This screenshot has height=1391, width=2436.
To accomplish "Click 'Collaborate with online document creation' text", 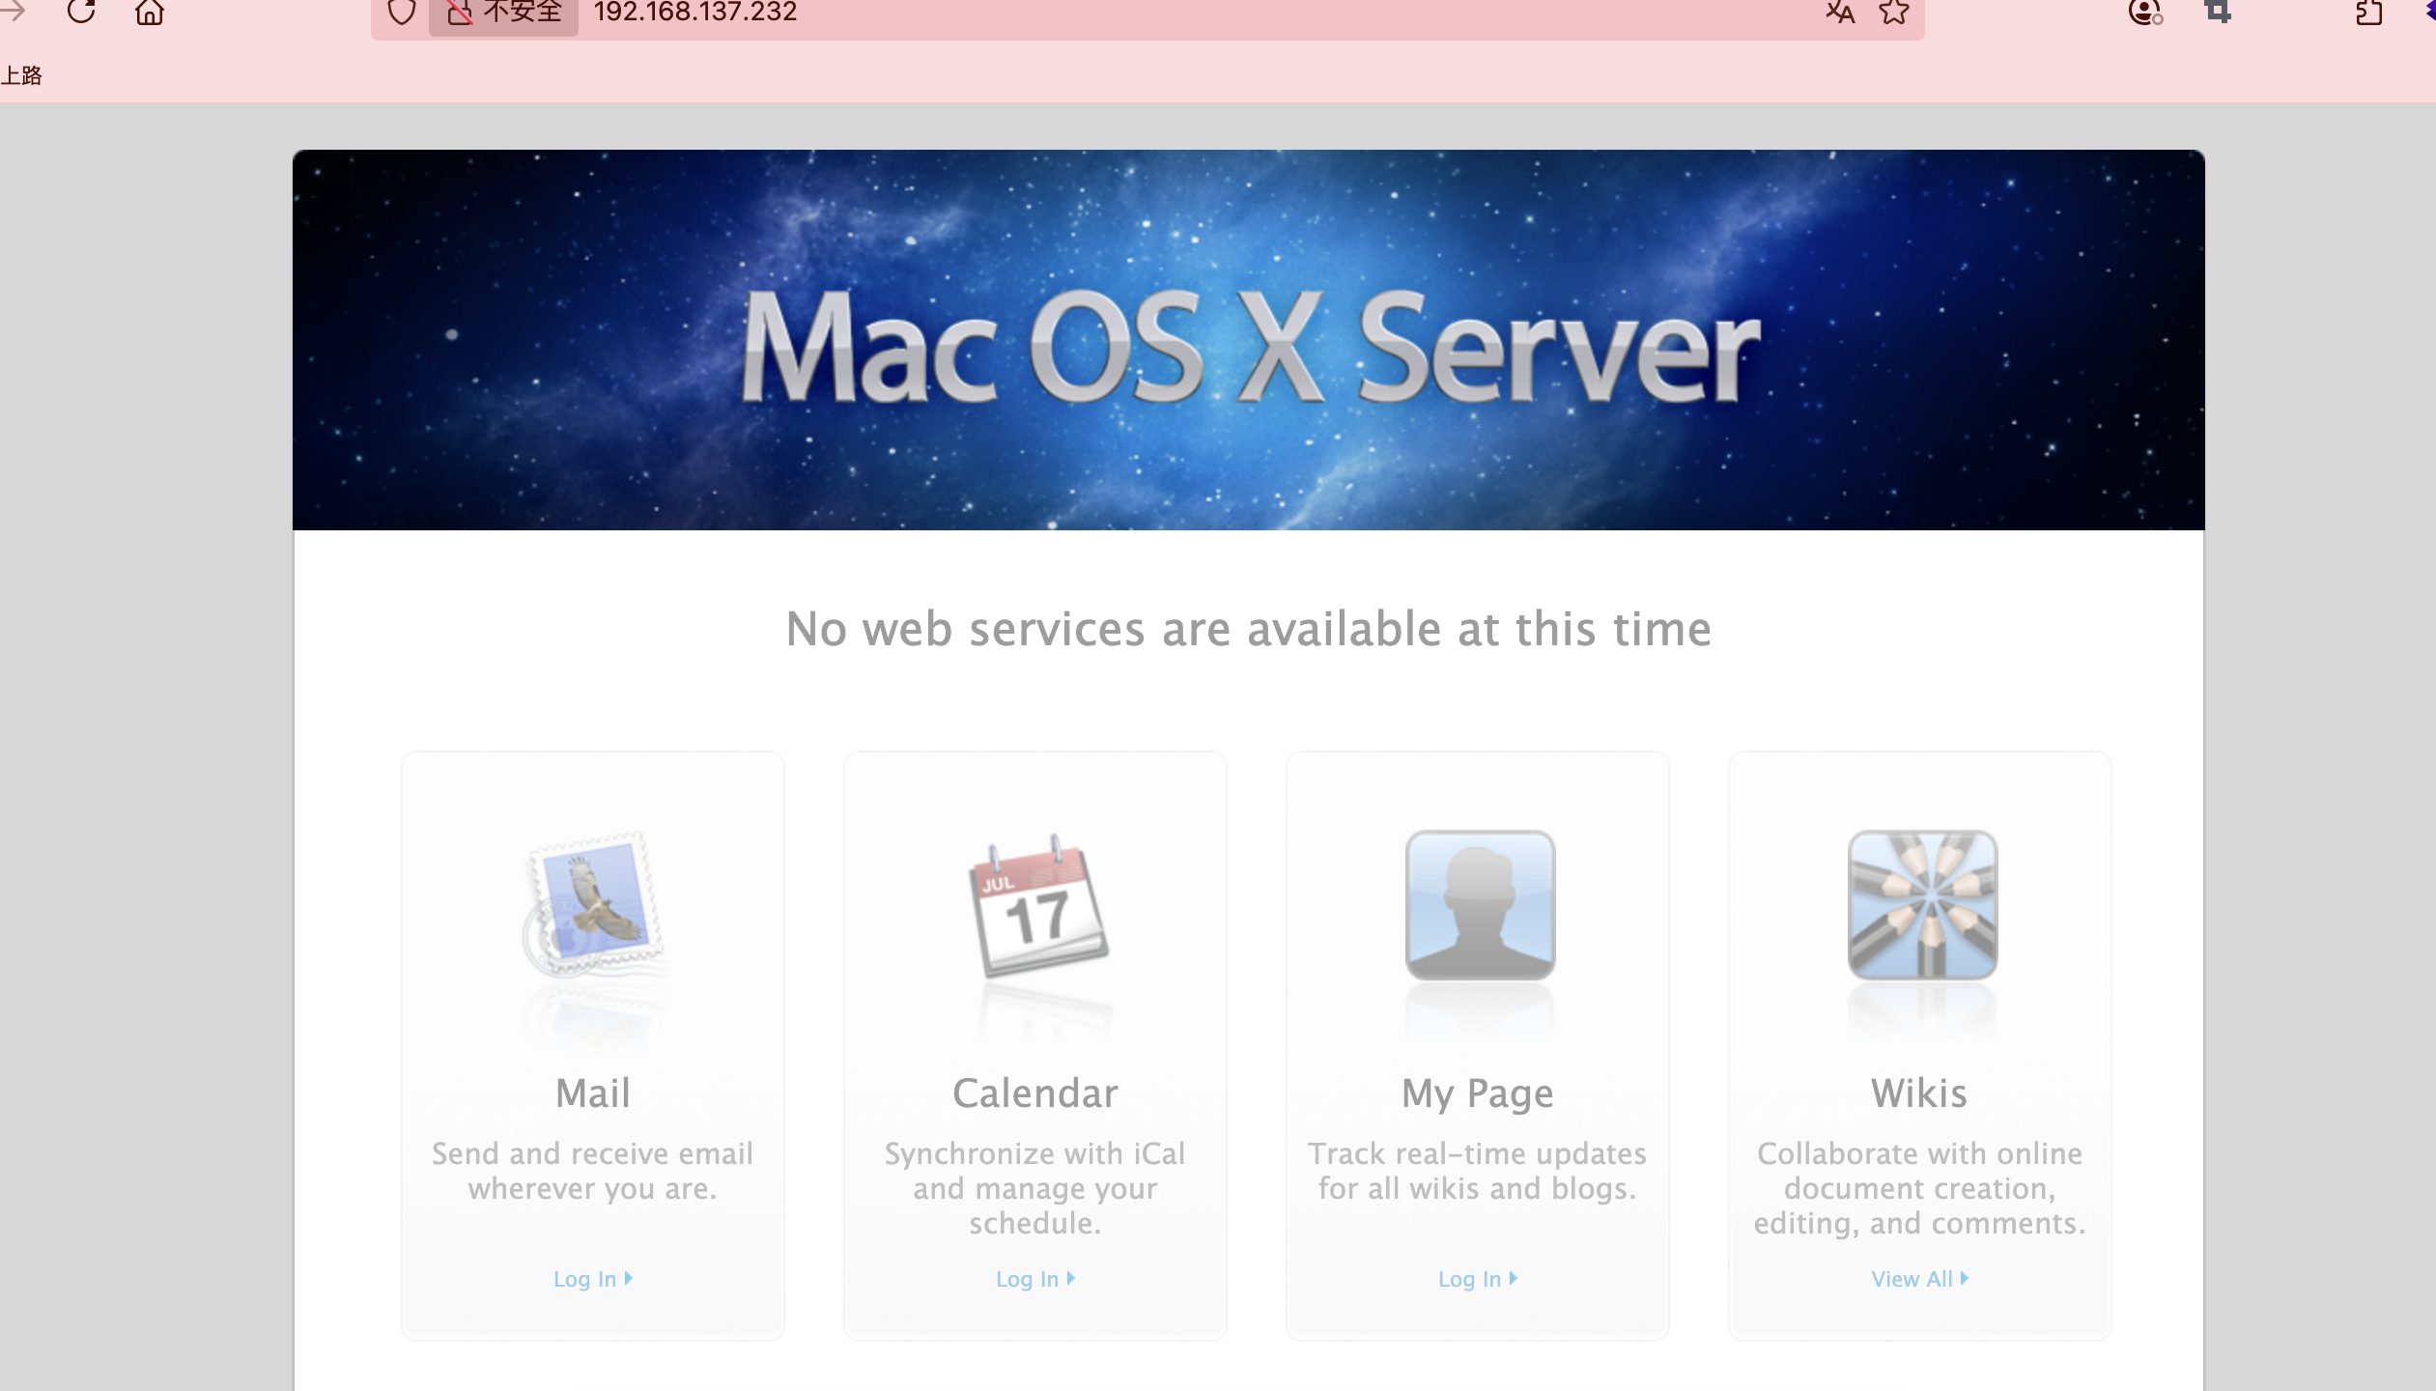I will [1919, 1188].
